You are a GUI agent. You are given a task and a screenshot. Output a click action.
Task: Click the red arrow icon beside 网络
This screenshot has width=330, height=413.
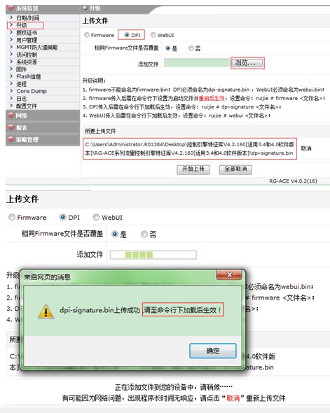coord(11,115)
